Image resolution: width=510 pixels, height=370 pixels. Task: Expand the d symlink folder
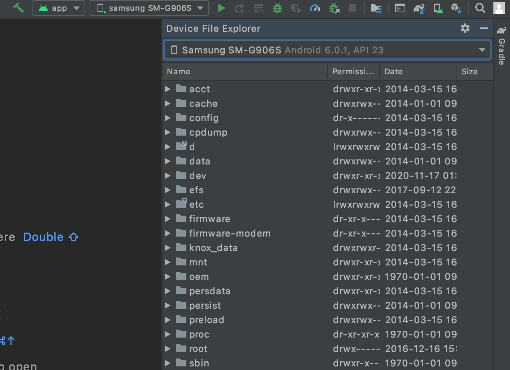point(168,147)
